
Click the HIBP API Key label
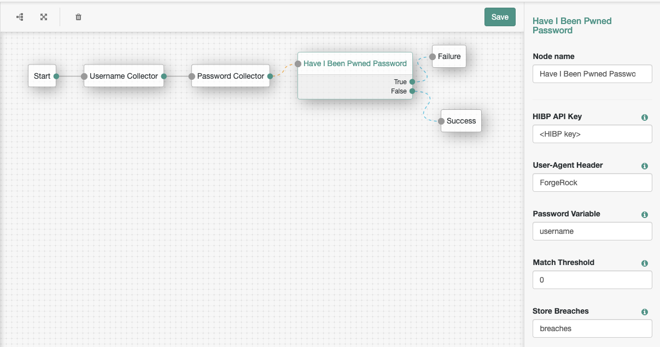557,116
